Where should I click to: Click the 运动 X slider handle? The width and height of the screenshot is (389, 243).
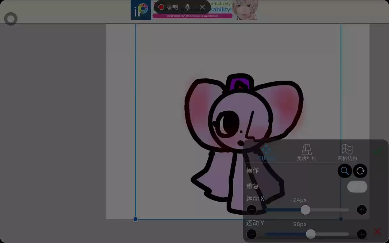305,210
